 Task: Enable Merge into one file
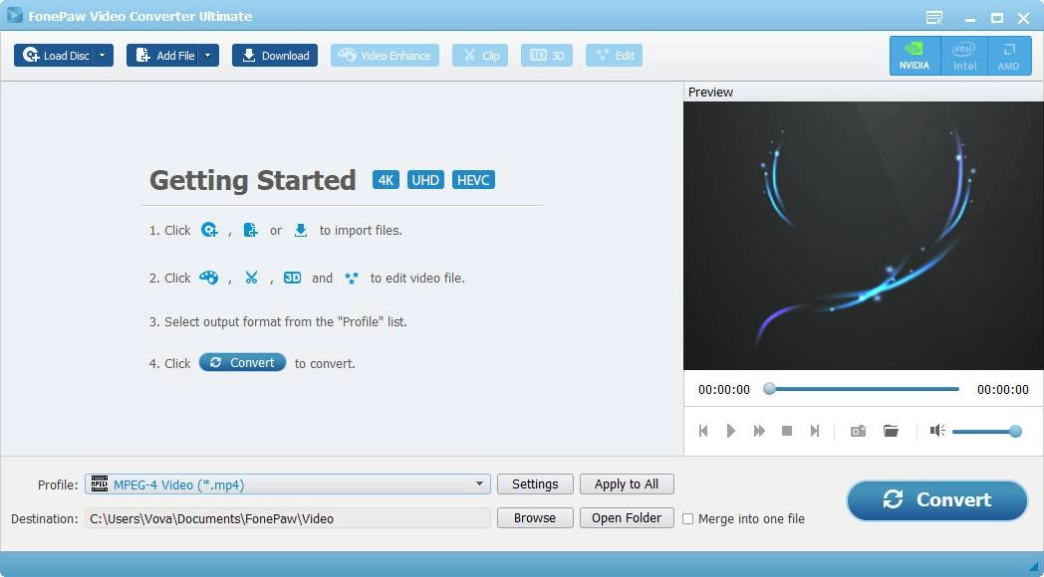[x=688, y=518]
